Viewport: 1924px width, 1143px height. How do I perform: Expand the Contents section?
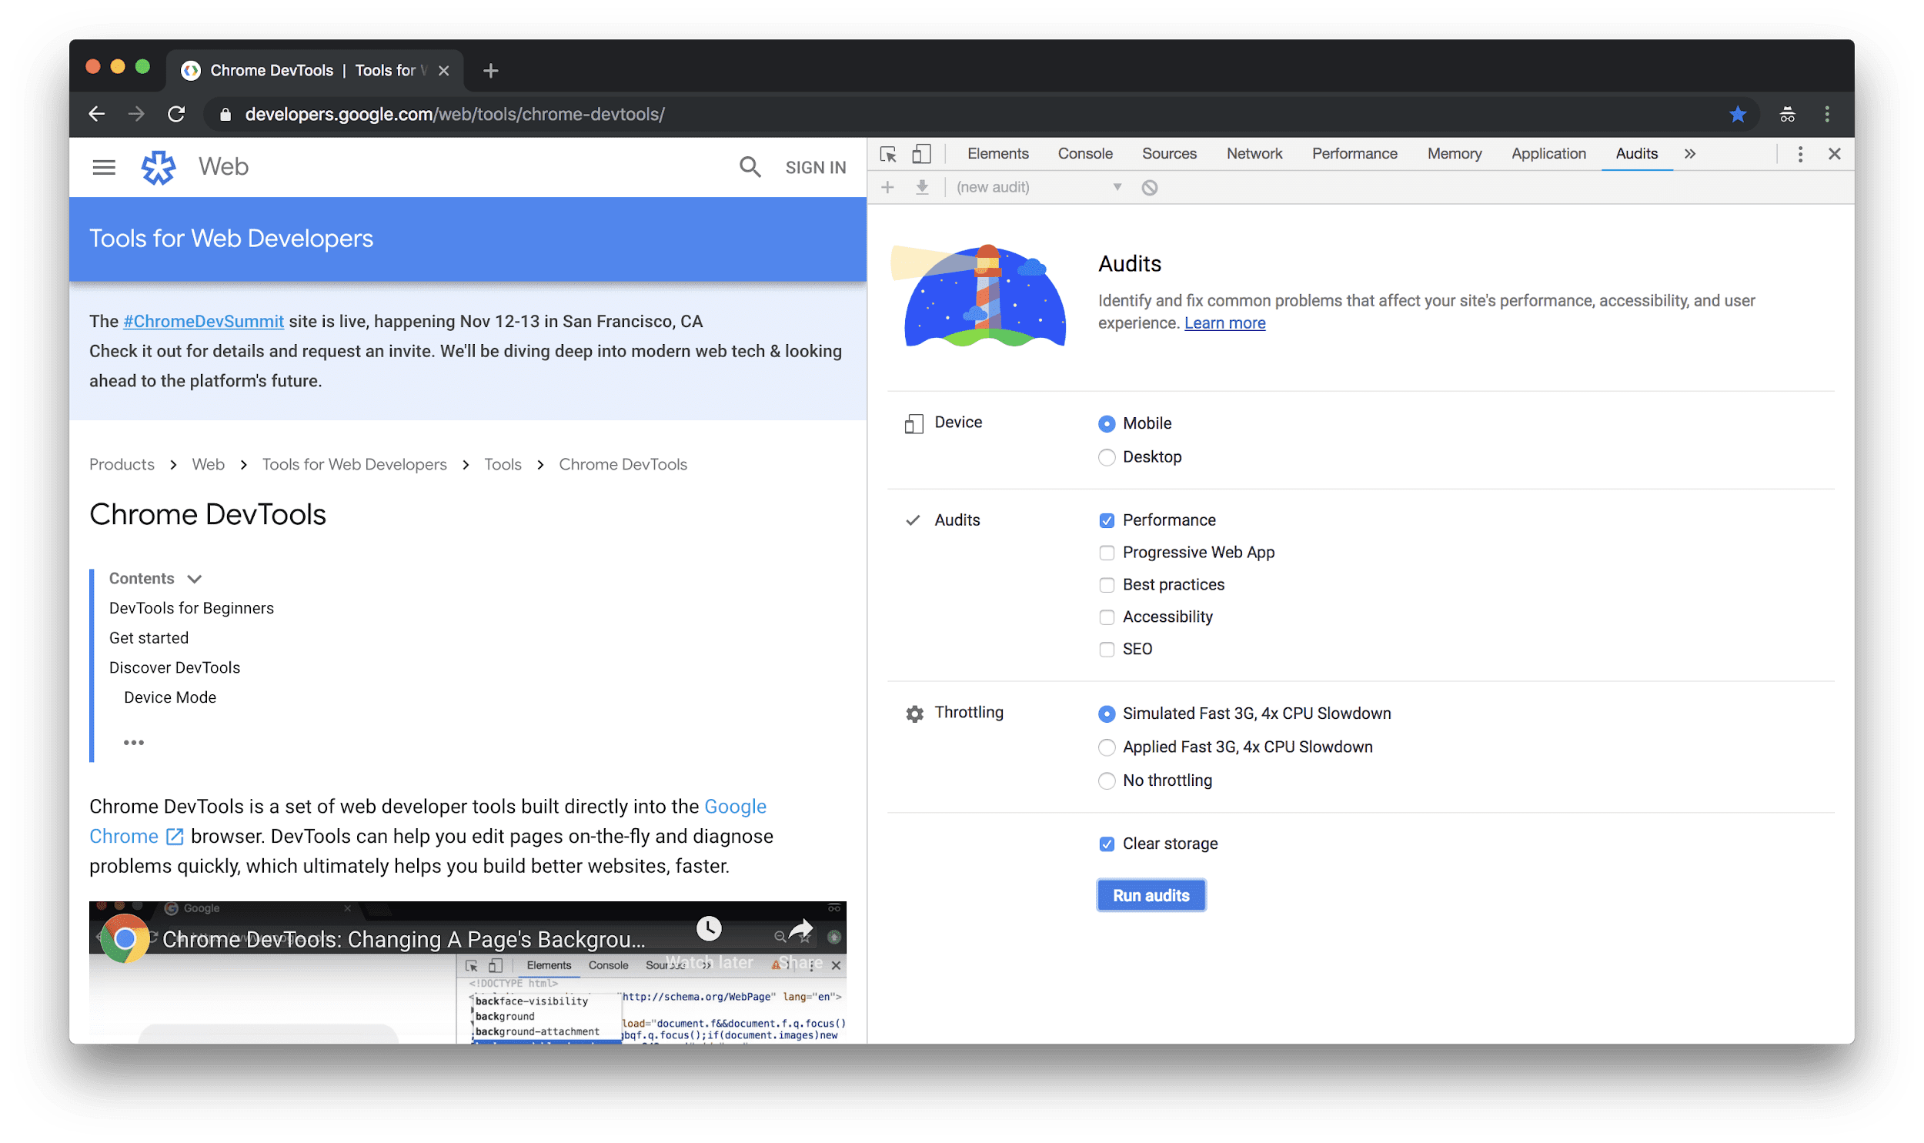[196, 578]
